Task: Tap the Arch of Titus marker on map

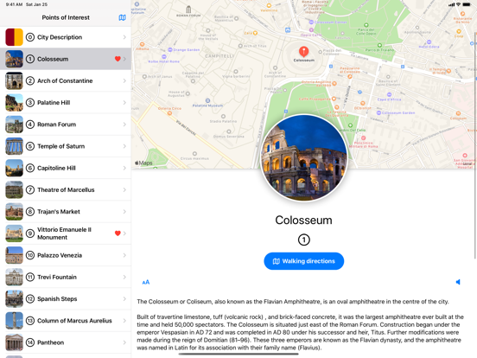Action: pyautogui.click(x=240, y=46)
